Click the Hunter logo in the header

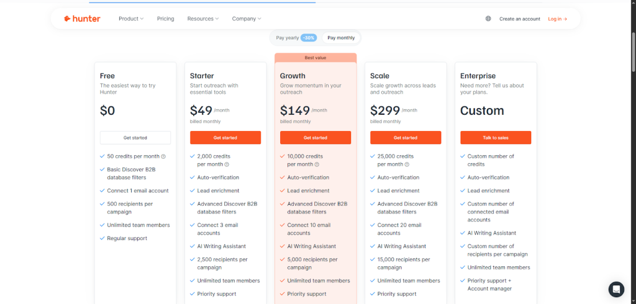point(81,19)
